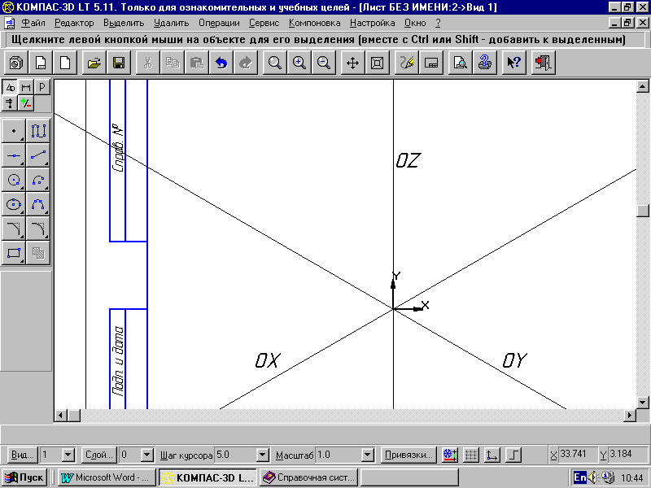
Task: Redraw the drawing view
Action: click(x=406, y=63)
